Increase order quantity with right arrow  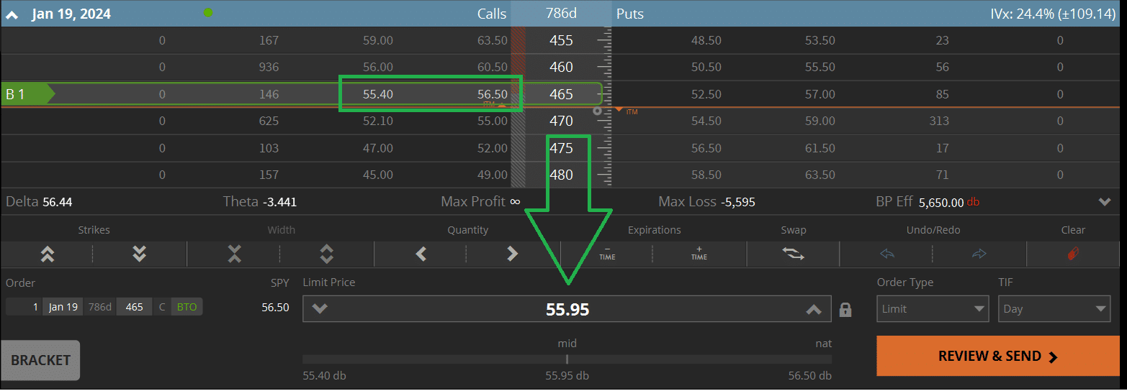513,254
